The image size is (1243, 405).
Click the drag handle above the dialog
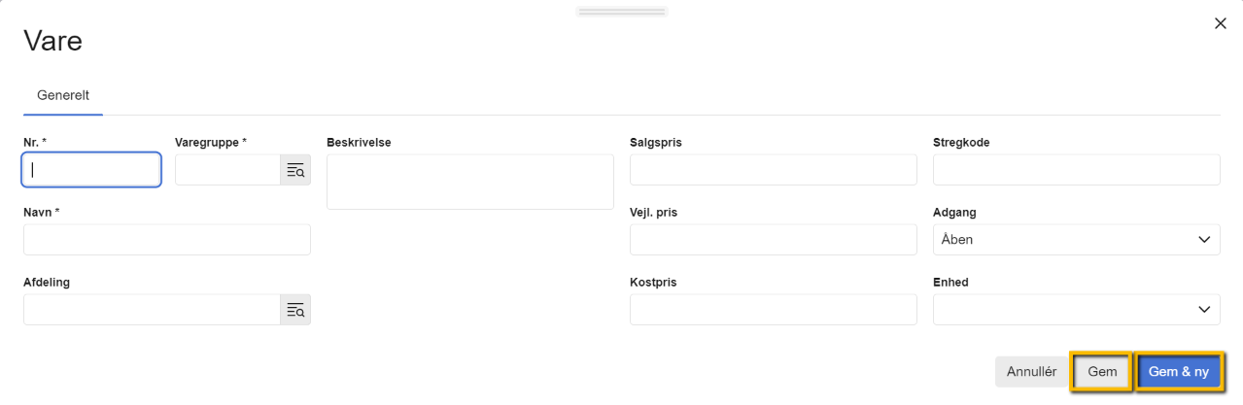(x=621, y=12)
